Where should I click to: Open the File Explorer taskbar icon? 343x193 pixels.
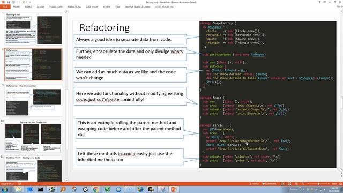point(19,189)
